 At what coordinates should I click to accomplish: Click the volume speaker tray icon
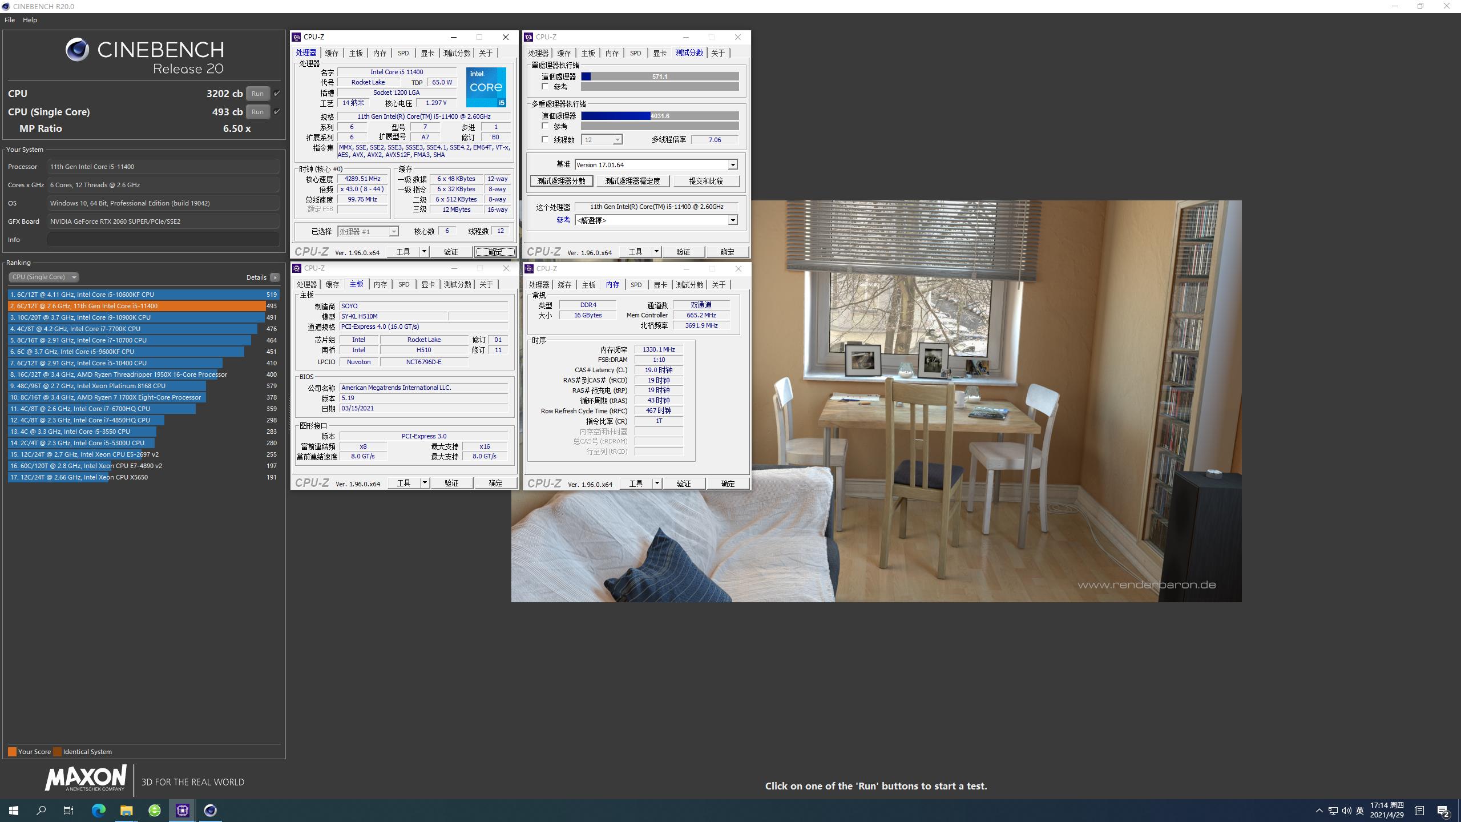pos(1346,811)
